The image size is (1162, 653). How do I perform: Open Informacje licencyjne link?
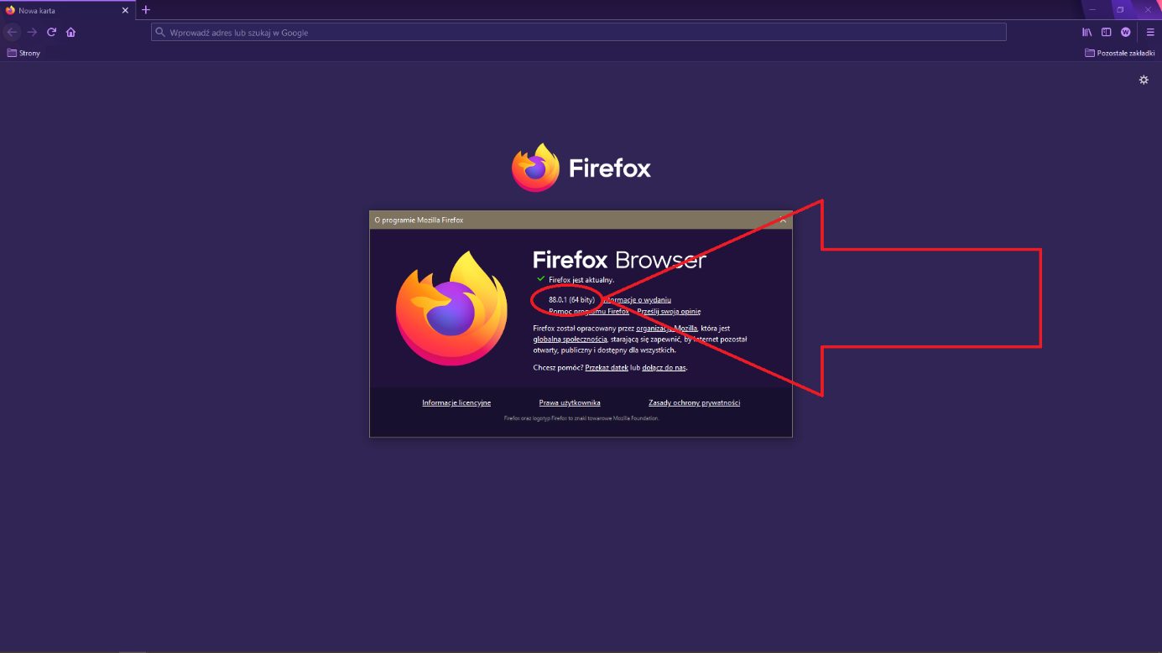coord(456,402)
